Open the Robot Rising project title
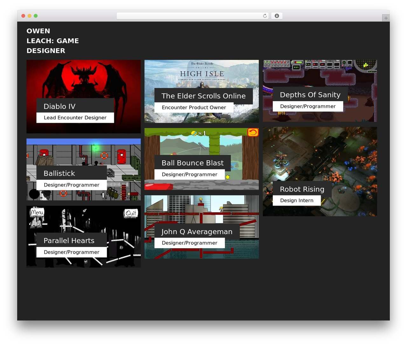Screen dimensions: 407x345 302,189
